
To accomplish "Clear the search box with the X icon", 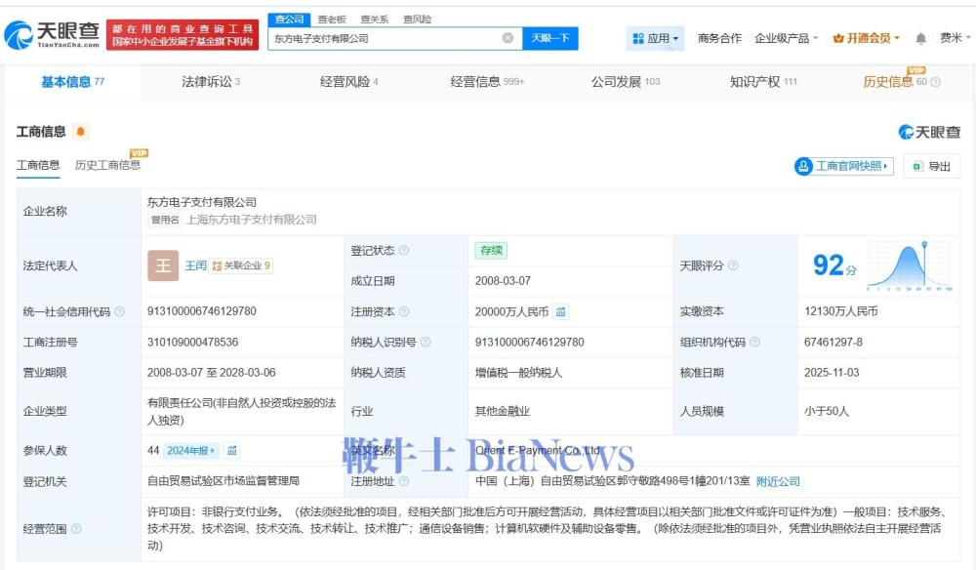I will (508, 38).
